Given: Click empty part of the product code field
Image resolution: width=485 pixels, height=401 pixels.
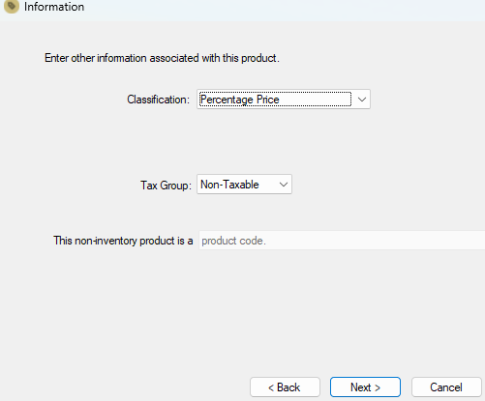Looking at the screenshot, I should pos(375,241).
